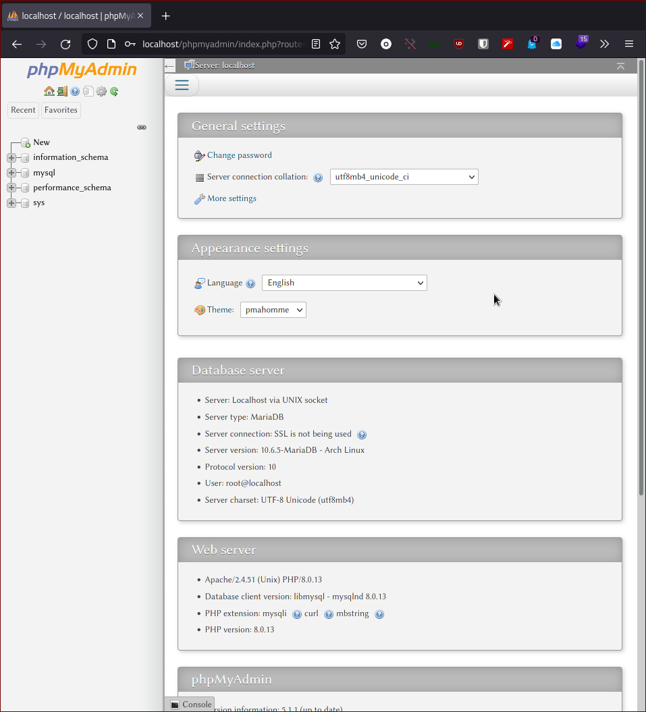Open the Recent tables tab
Screen dimensions: 646x712
click(23, 110)
